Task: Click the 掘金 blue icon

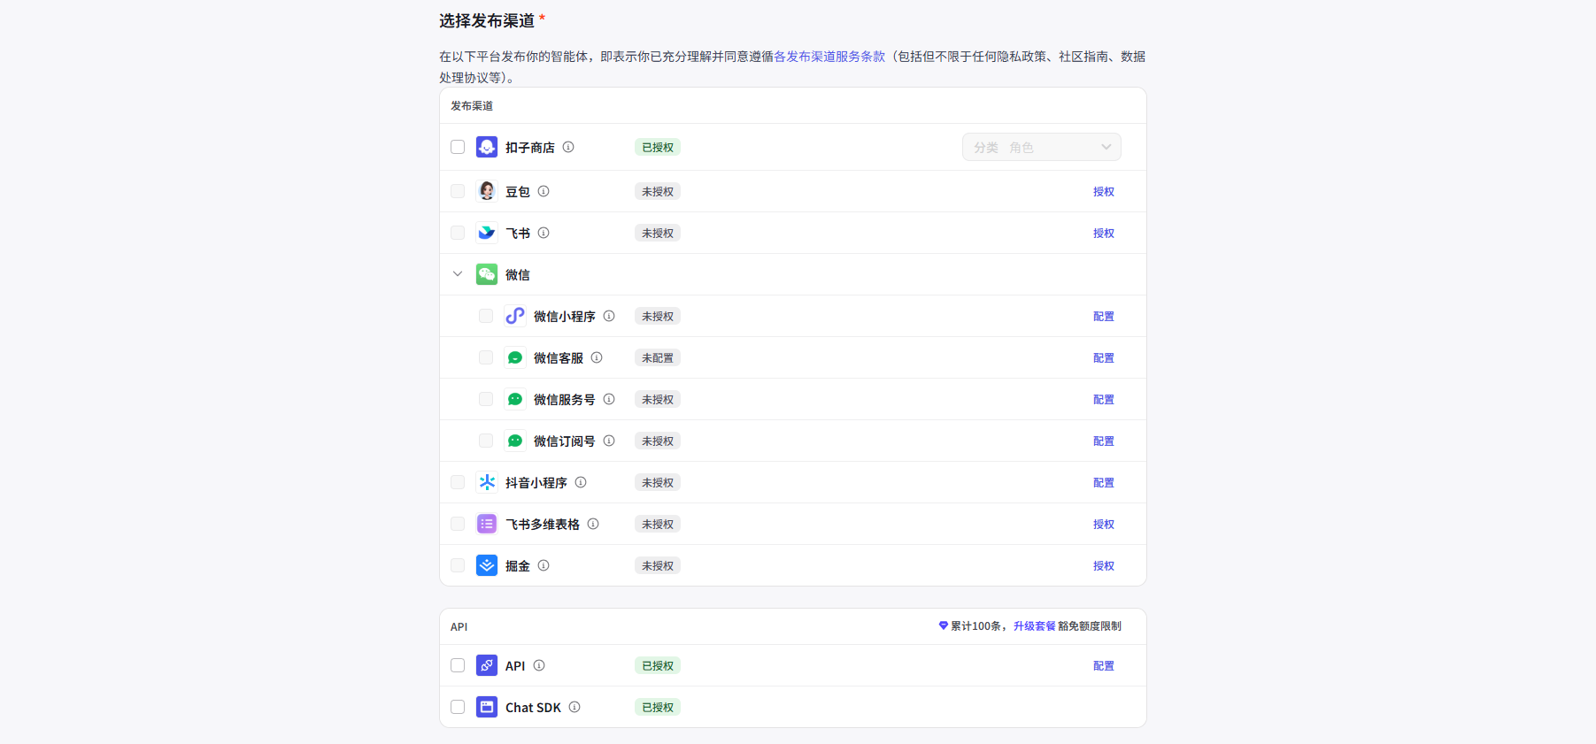Action: pyautogui.click(x=487, y=565)
